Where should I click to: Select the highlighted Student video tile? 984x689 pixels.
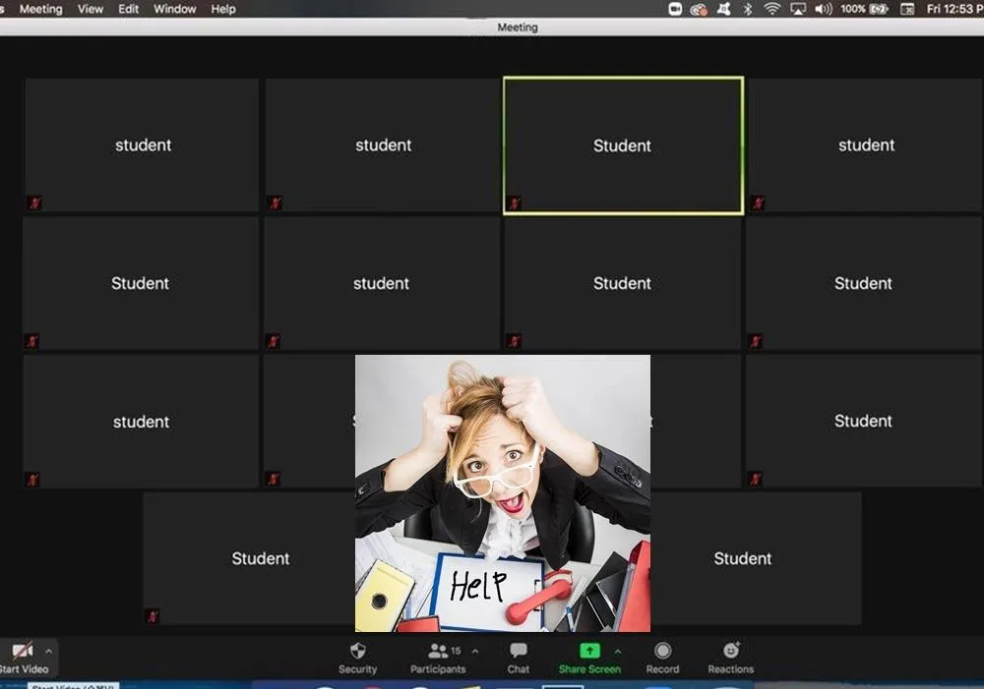pos(623,145)
